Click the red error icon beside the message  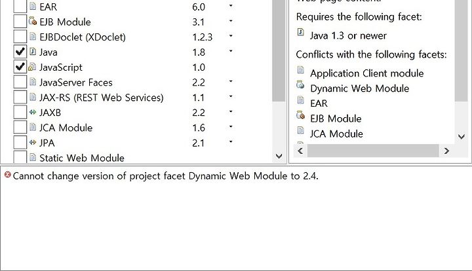coord(7,175)
